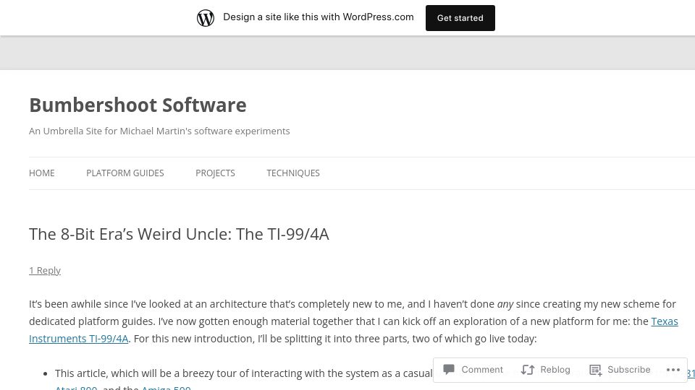Click the Comment label in action bar
Image resolution: width=695 pixels, height=390 pixels.
482,370
